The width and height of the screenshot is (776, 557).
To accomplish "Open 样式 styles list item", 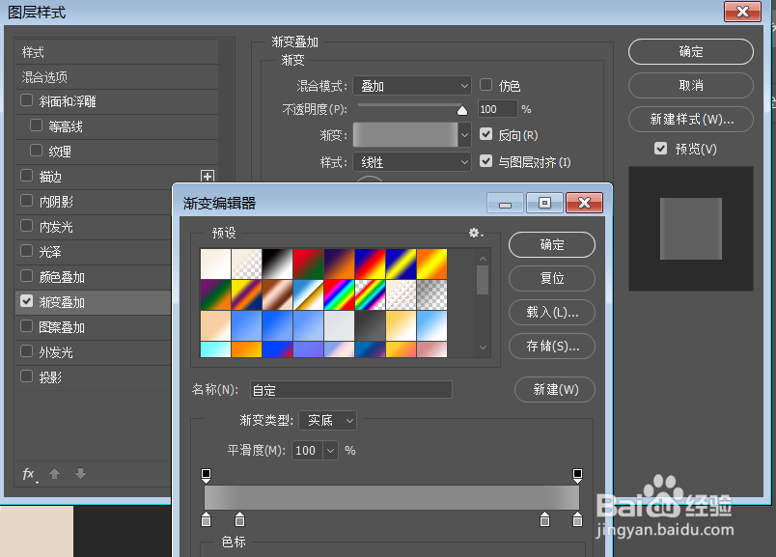I will pyautogui.click(x=117, y=52).
